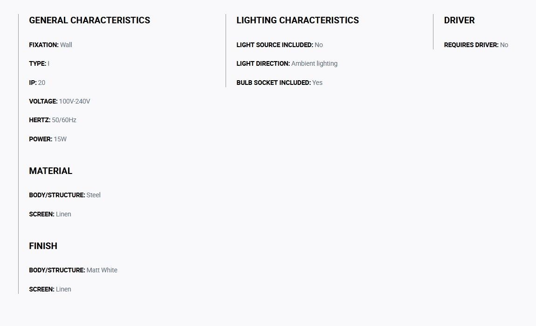Click Body/Structure: Steel under Material
Screen dimensions: 536x326
(x=65, y=195)
